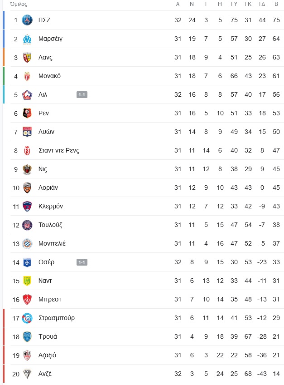Click the Β points column header
284x385 pixels.
(276, 4)
